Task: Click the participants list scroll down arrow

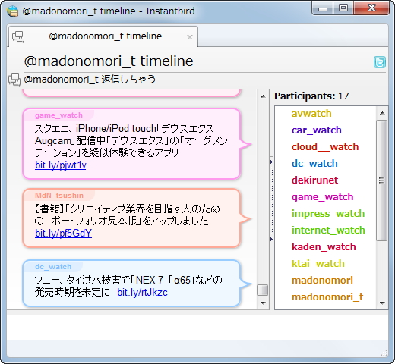Action: [382, 303]
